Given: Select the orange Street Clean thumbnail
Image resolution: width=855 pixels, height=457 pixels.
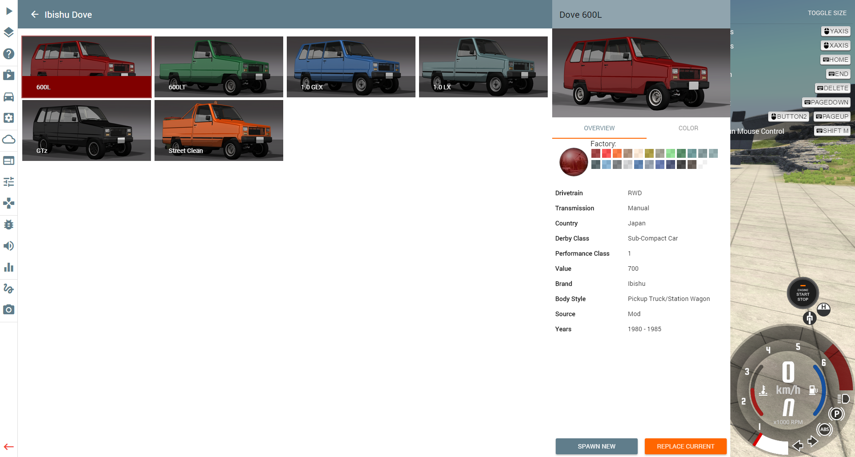Looking at the screenshot, I should point(219,130).
